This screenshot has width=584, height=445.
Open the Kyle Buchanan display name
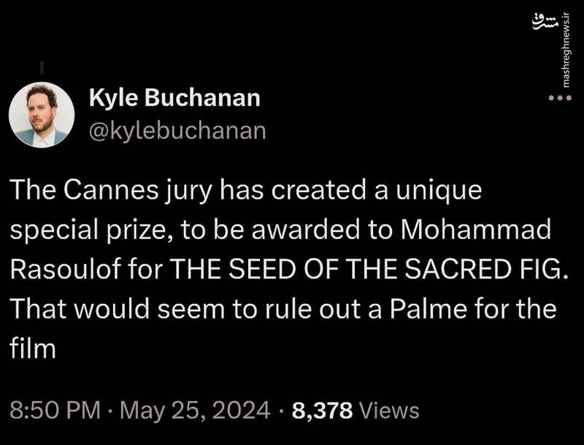coord(174,99)
